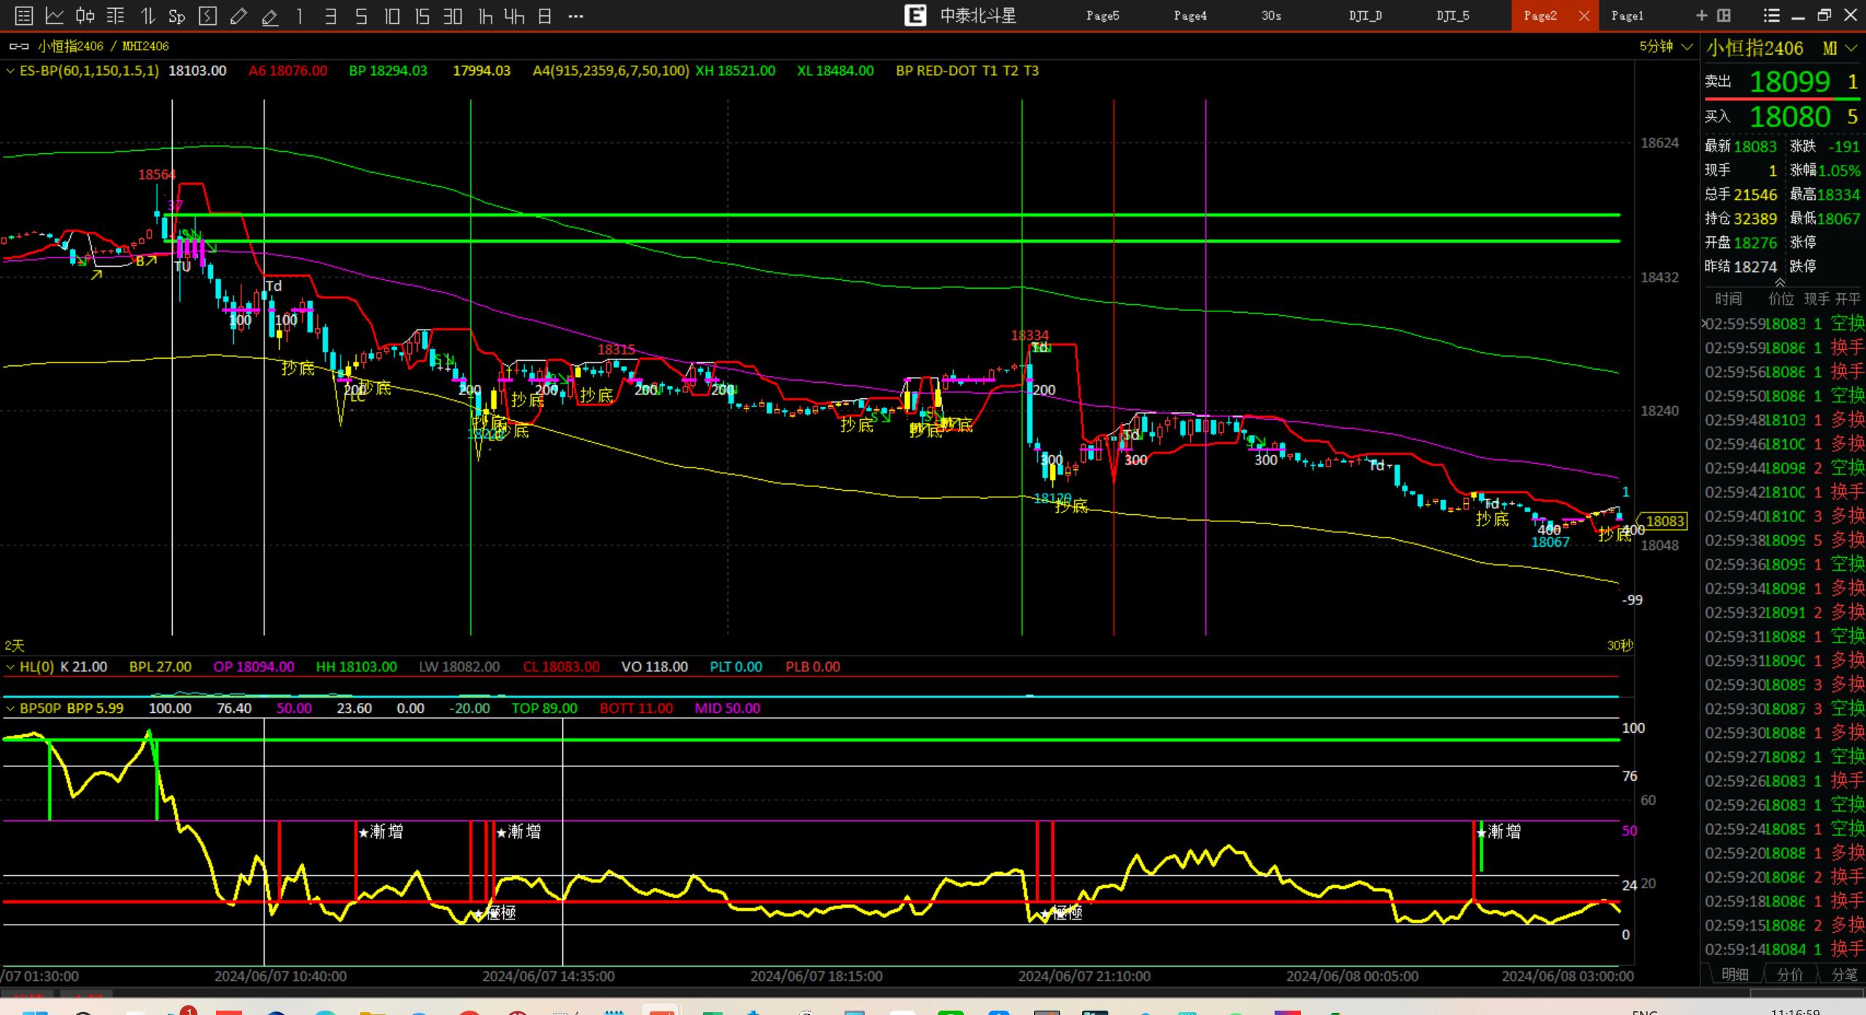Switch to DJI_D tab
Image resolution: width=1866 pixels, height=1015 pixels.
tap(1365, 15)
